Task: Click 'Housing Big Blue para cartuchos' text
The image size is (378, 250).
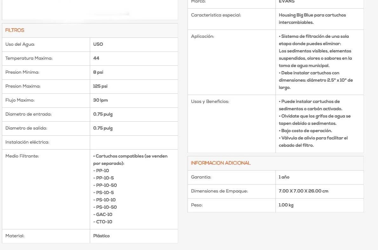Action: (312, 15)
